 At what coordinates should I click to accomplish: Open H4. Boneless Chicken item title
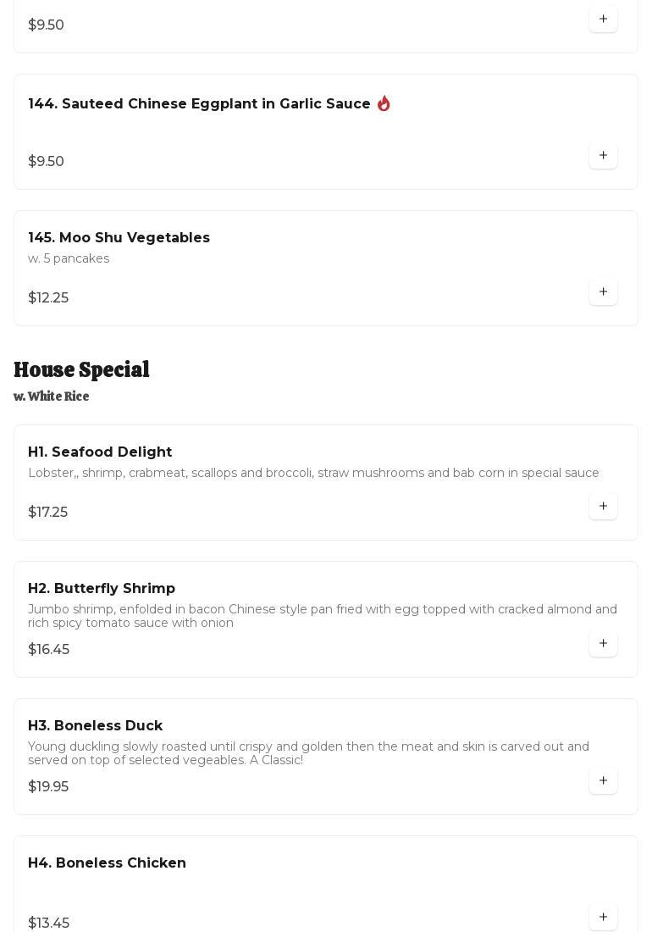pyautogui.click(x=107, y=863)
